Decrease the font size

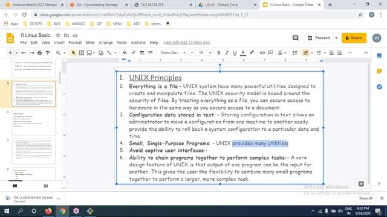coord(192,52)
